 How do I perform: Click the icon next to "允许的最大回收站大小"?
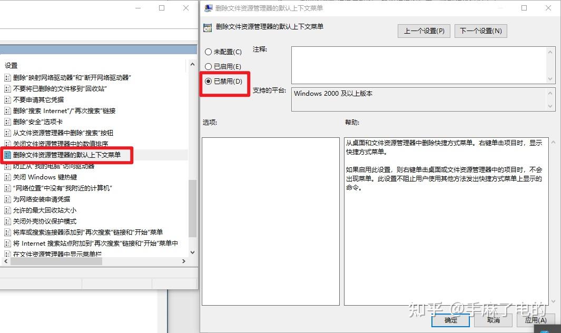[x=8, y=210]
